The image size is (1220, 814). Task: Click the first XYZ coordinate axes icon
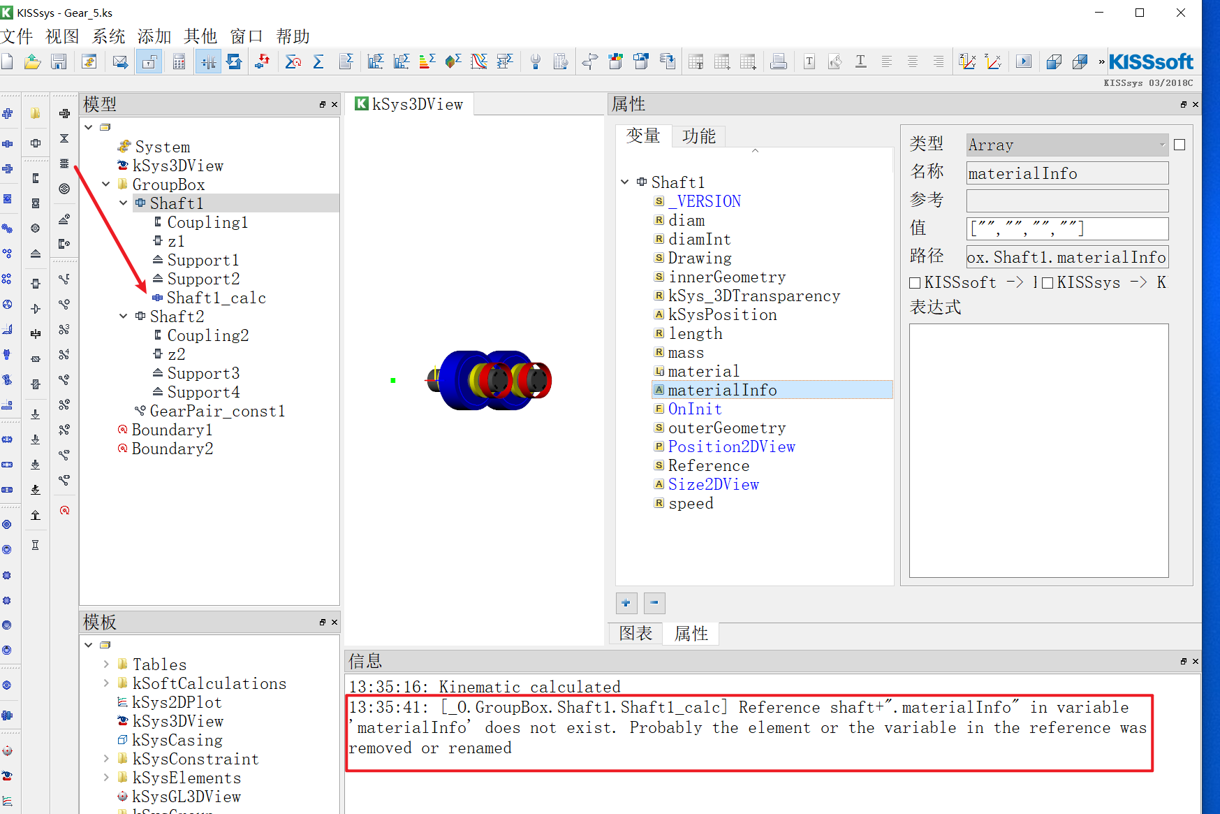click(968, 61)
